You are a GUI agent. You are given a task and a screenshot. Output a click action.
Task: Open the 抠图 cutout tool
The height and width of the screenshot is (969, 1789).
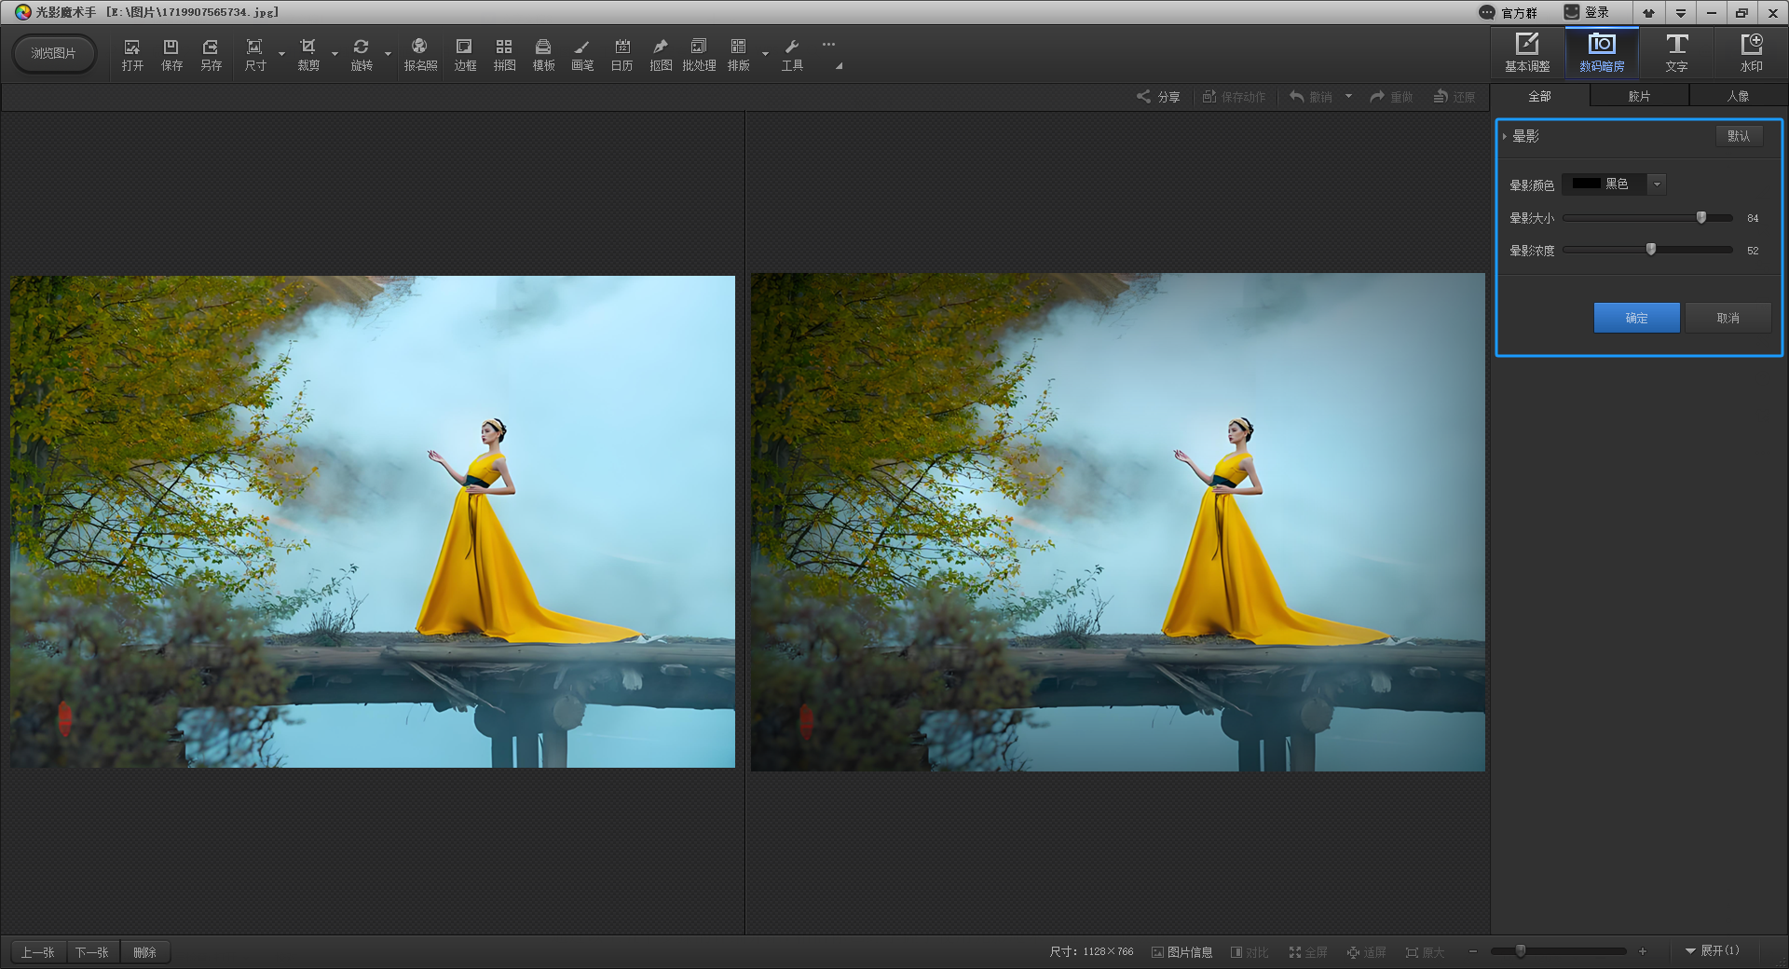coord(661,54)
